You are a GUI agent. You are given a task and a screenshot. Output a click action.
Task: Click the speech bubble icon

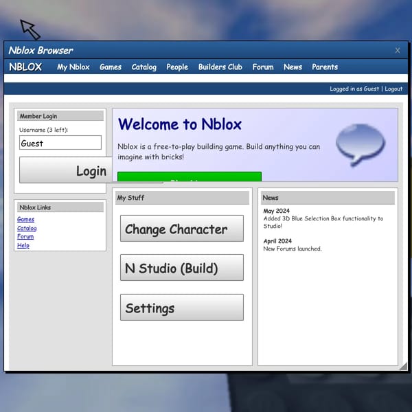click(360, 144)
